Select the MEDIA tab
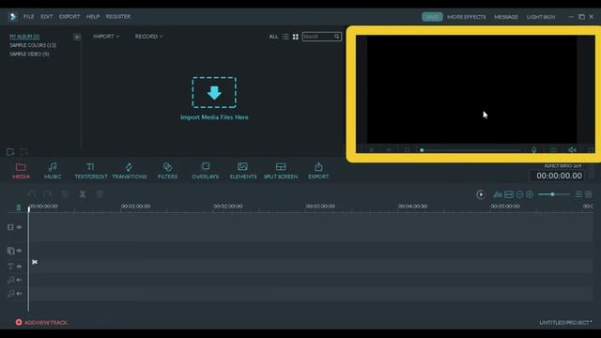Viewport: 601px width, 338px height. tap(21, 171)
